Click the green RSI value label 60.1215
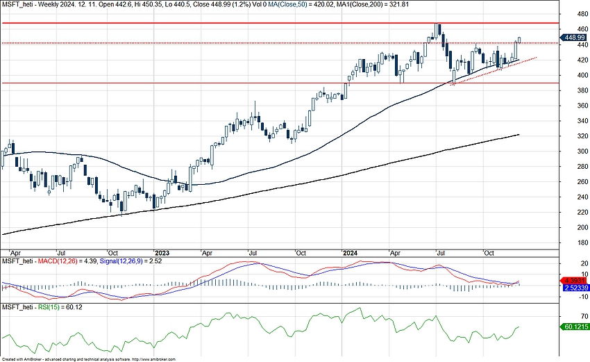Screen dimensions: 590x362 [574, 327]
